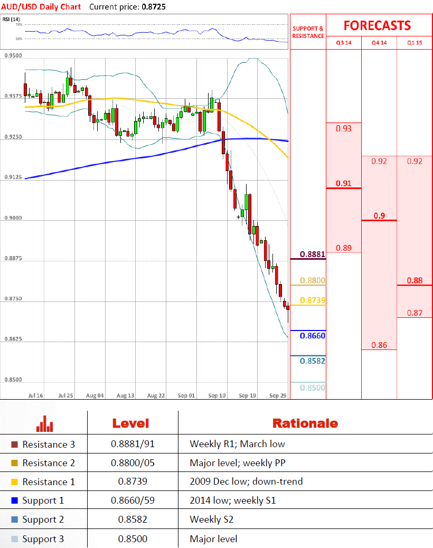Click the Sep 29 date axis label
This screenshot has height=548, width=433.
pyautogui.click(x=277, y=395)
